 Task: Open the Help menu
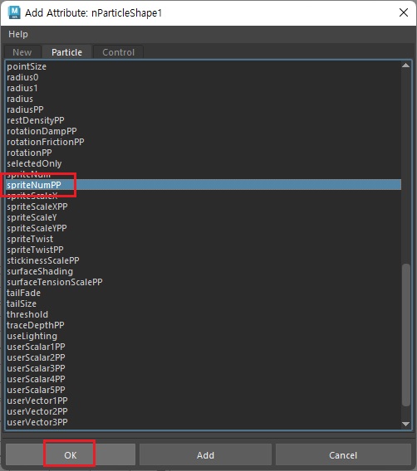point(18,34)
